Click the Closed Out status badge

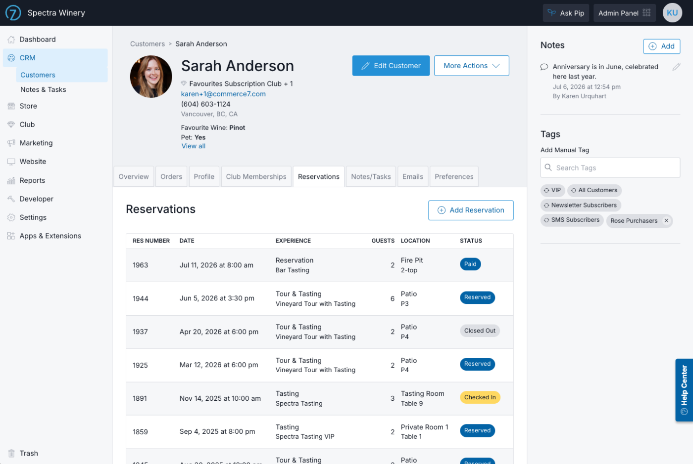480,331
